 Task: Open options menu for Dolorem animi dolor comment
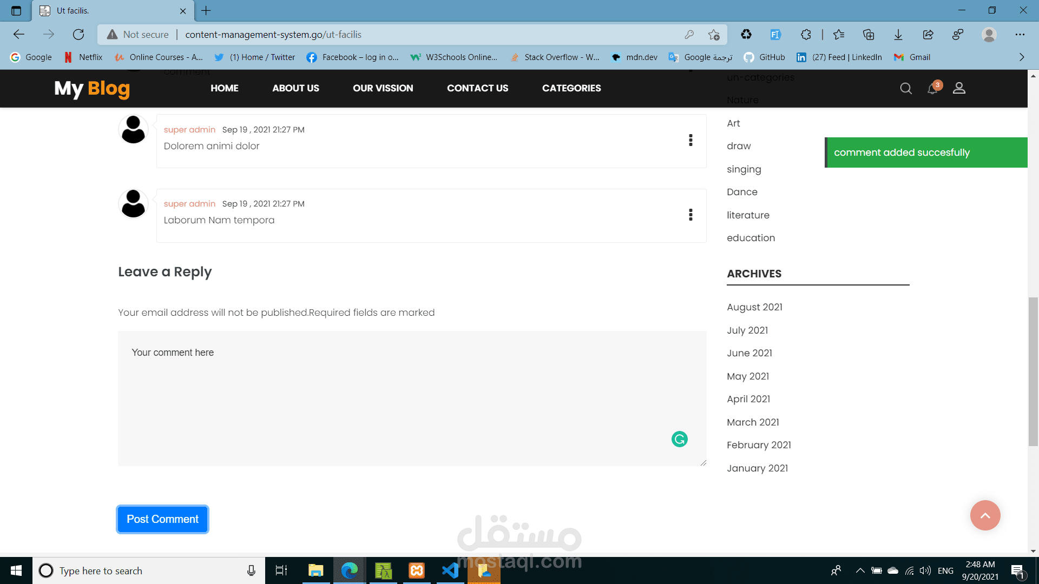tap(691, 141)
